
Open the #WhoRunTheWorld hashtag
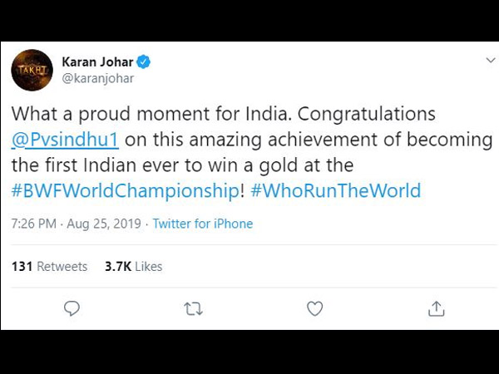pyautogui.click(x=336, y=191)
